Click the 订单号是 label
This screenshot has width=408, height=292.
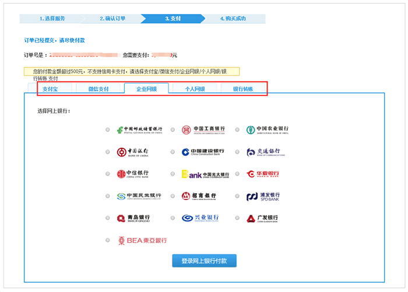36,55
